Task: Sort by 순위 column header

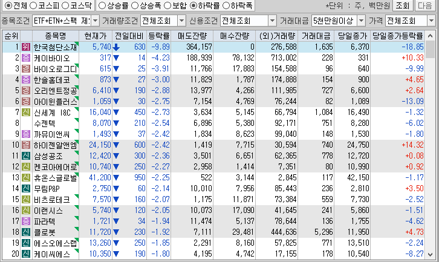Action: click(11, 36)
